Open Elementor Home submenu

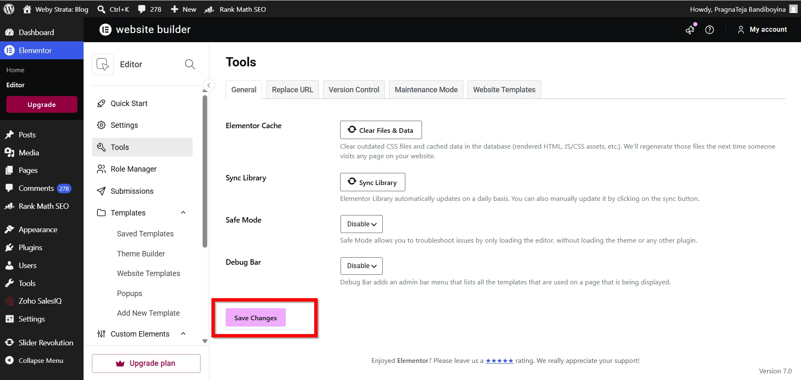click(x=15, y=70)
